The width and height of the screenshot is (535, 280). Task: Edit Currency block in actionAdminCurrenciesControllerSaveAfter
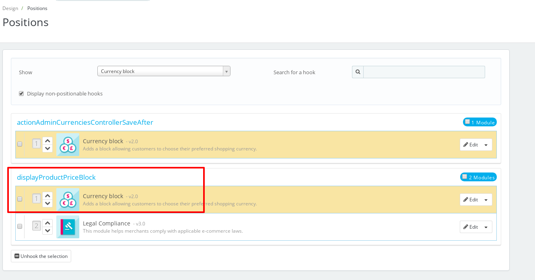click(x=471, y=145)
